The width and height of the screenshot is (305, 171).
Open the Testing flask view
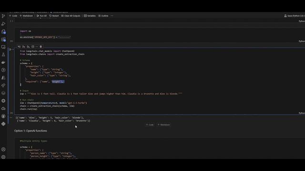[3, 55]
